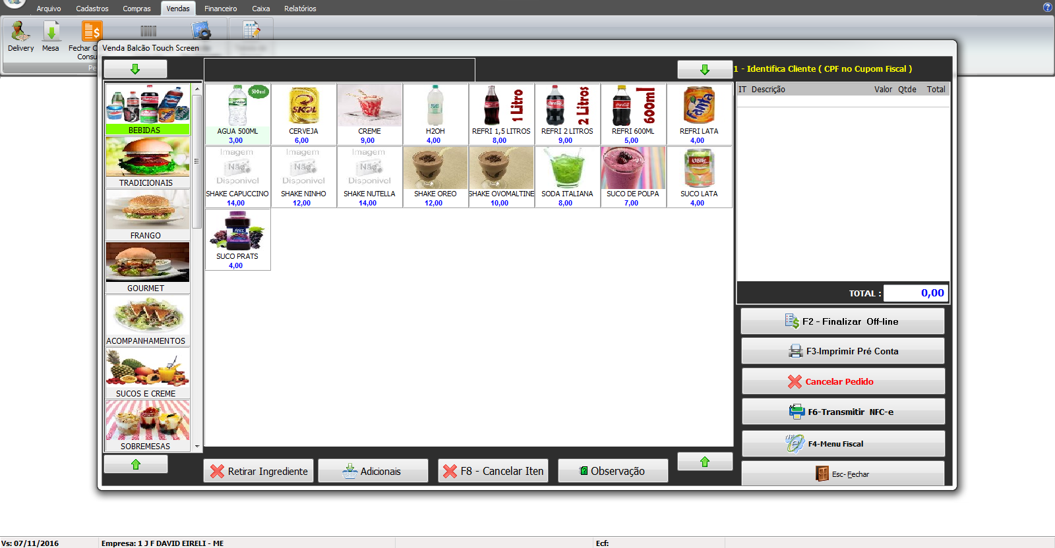Click Retirar Ingrediente button

pyautogui.click(x=258, y=471)
